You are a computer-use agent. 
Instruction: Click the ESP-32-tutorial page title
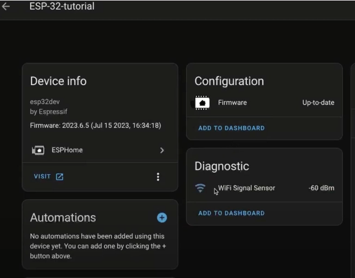(x=62, y=6)
